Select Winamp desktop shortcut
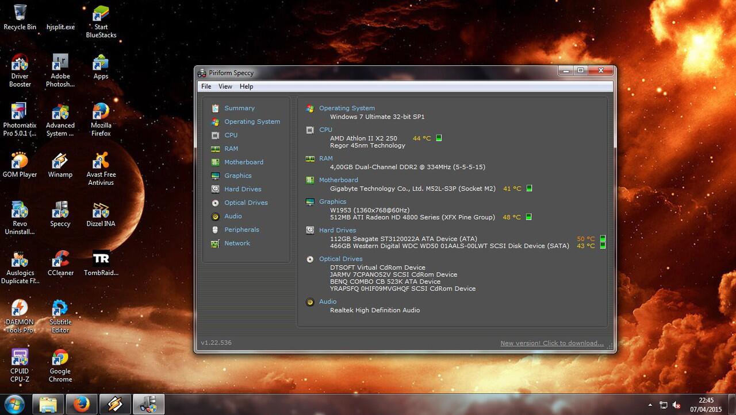The image size is (736, 415). point(60,165)
